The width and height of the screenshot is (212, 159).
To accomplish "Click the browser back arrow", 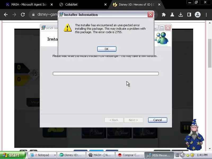I will [x=6, y=15].
